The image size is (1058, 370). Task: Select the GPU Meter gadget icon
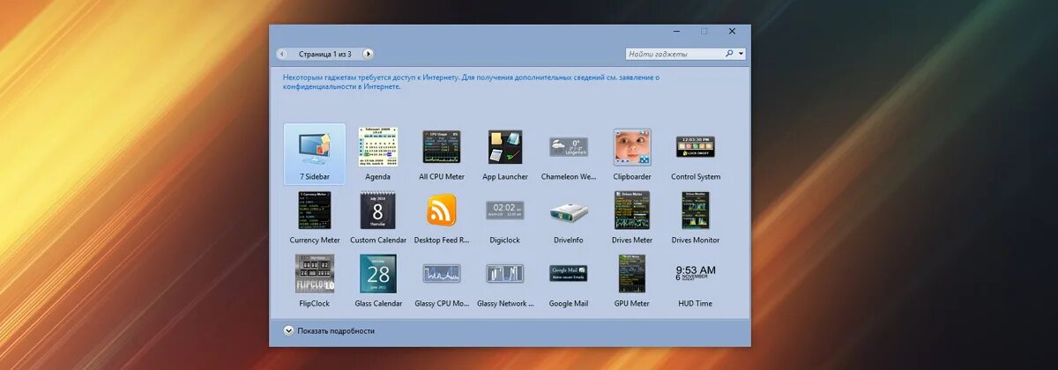632,273
